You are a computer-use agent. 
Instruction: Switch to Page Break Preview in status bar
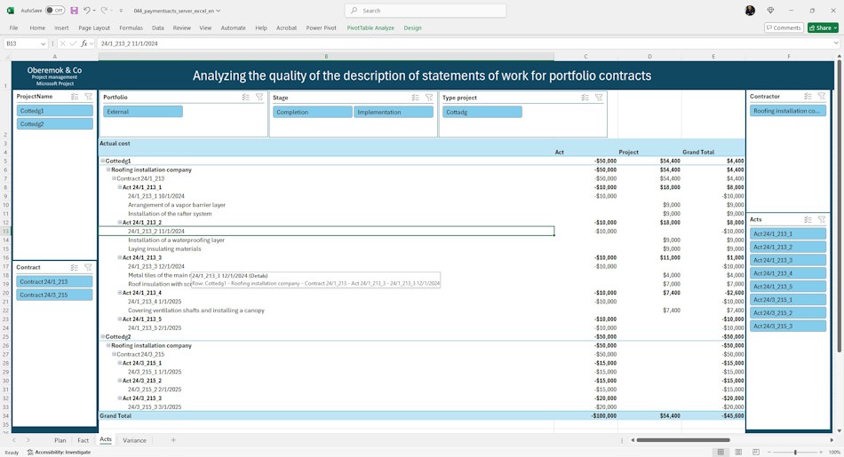coord(756,453)
